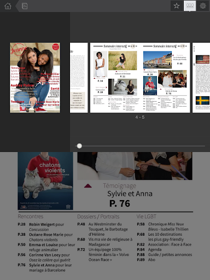
Task: Open P.38 Océane Rose Marie entry
Action: pyautogui.click(x=45, y=237)
